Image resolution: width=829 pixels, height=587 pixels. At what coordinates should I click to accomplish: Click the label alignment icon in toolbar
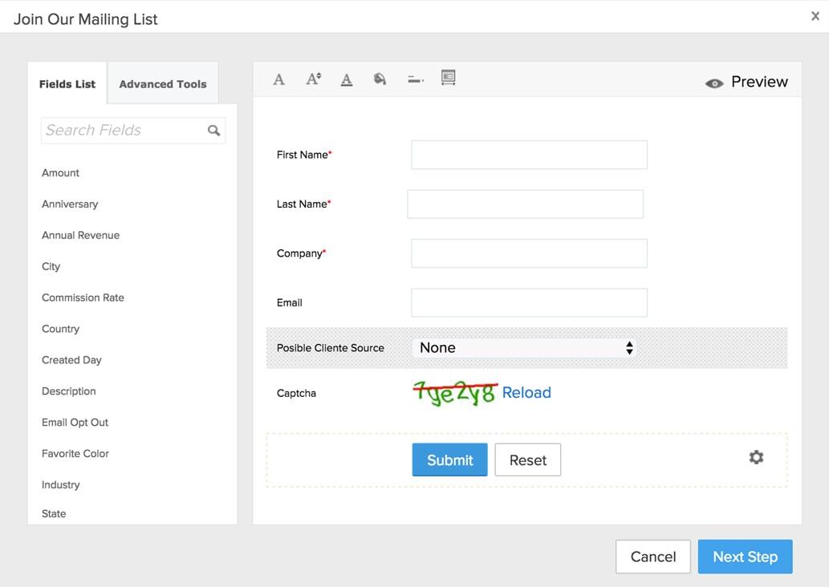click(415, 79)
